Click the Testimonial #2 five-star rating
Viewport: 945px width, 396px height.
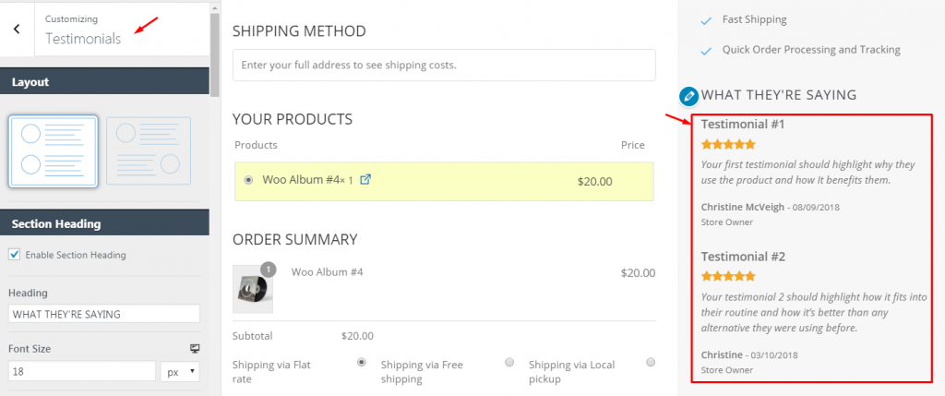(728, 276)
